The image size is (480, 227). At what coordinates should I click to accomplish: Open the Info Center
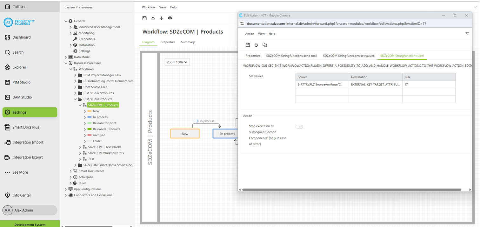[x=22, y=195]
